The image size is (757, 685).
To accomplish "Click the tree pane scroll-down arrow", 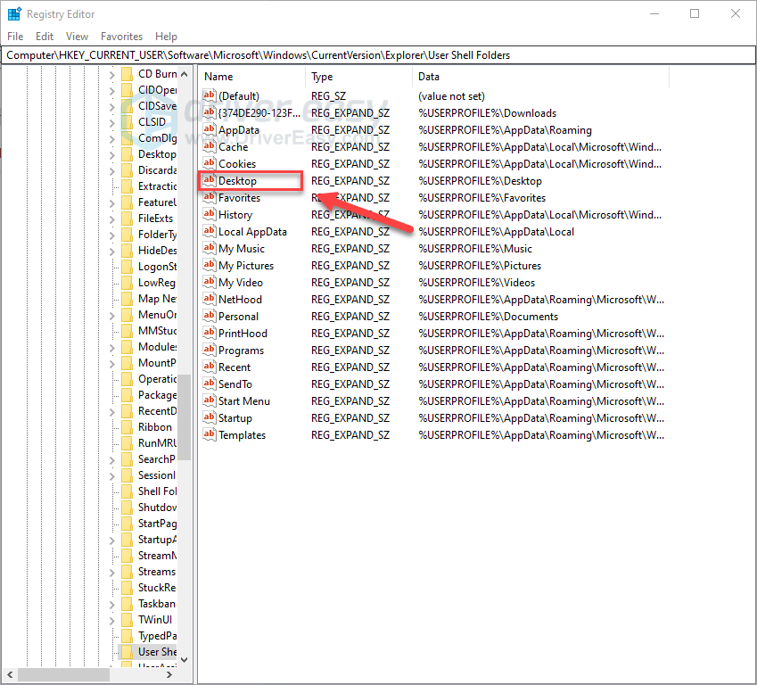I will click(184, 660).
